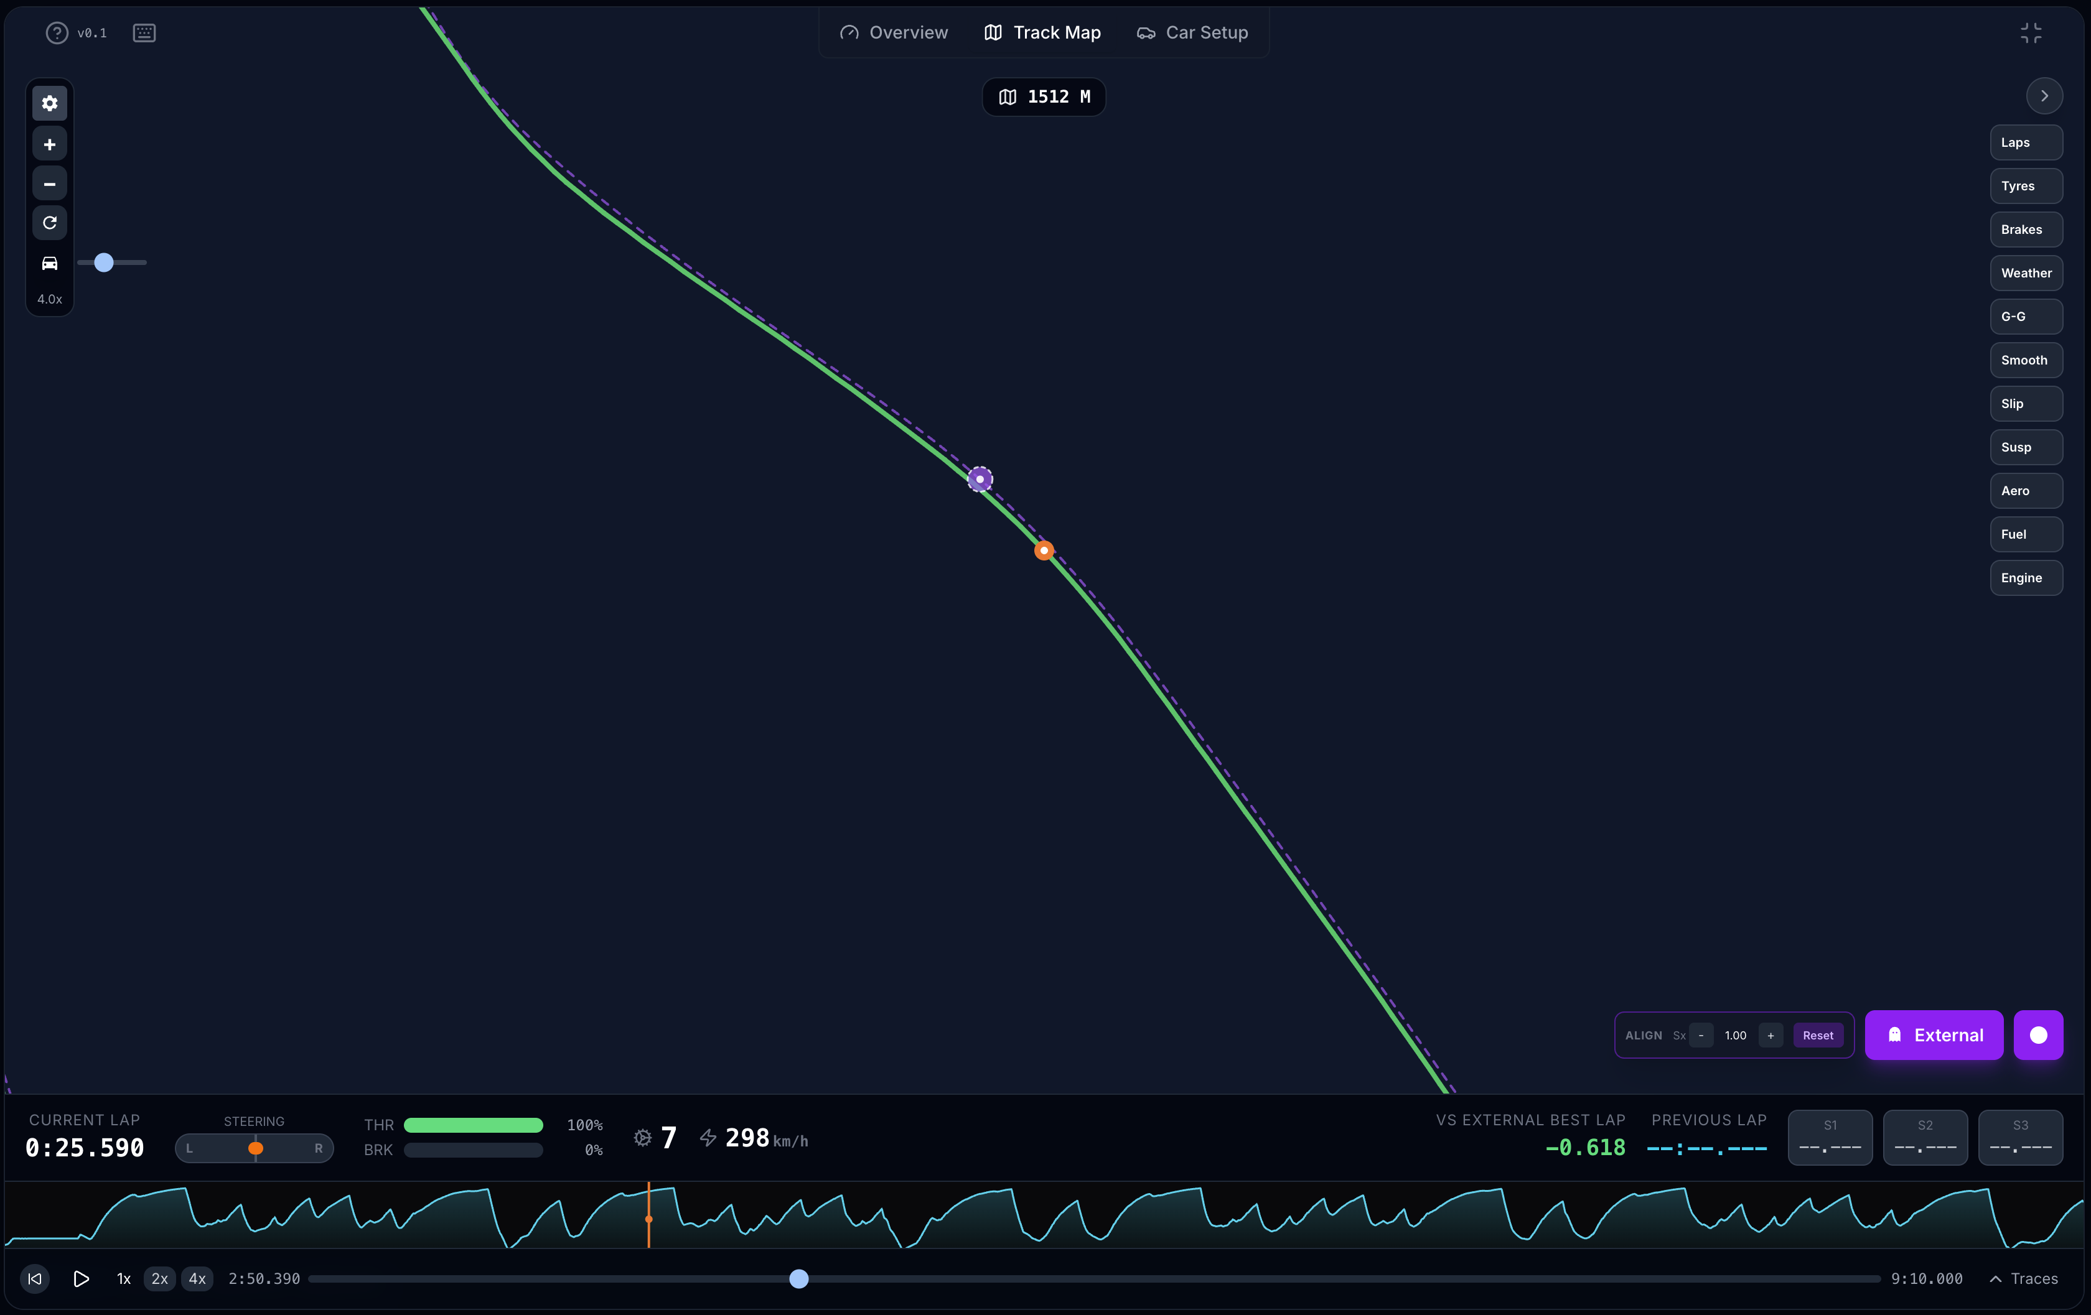The height and width of the screenshot is (1315, 2091).
Task: Open the Tyres panel
Action: [x=2025, y=186]
